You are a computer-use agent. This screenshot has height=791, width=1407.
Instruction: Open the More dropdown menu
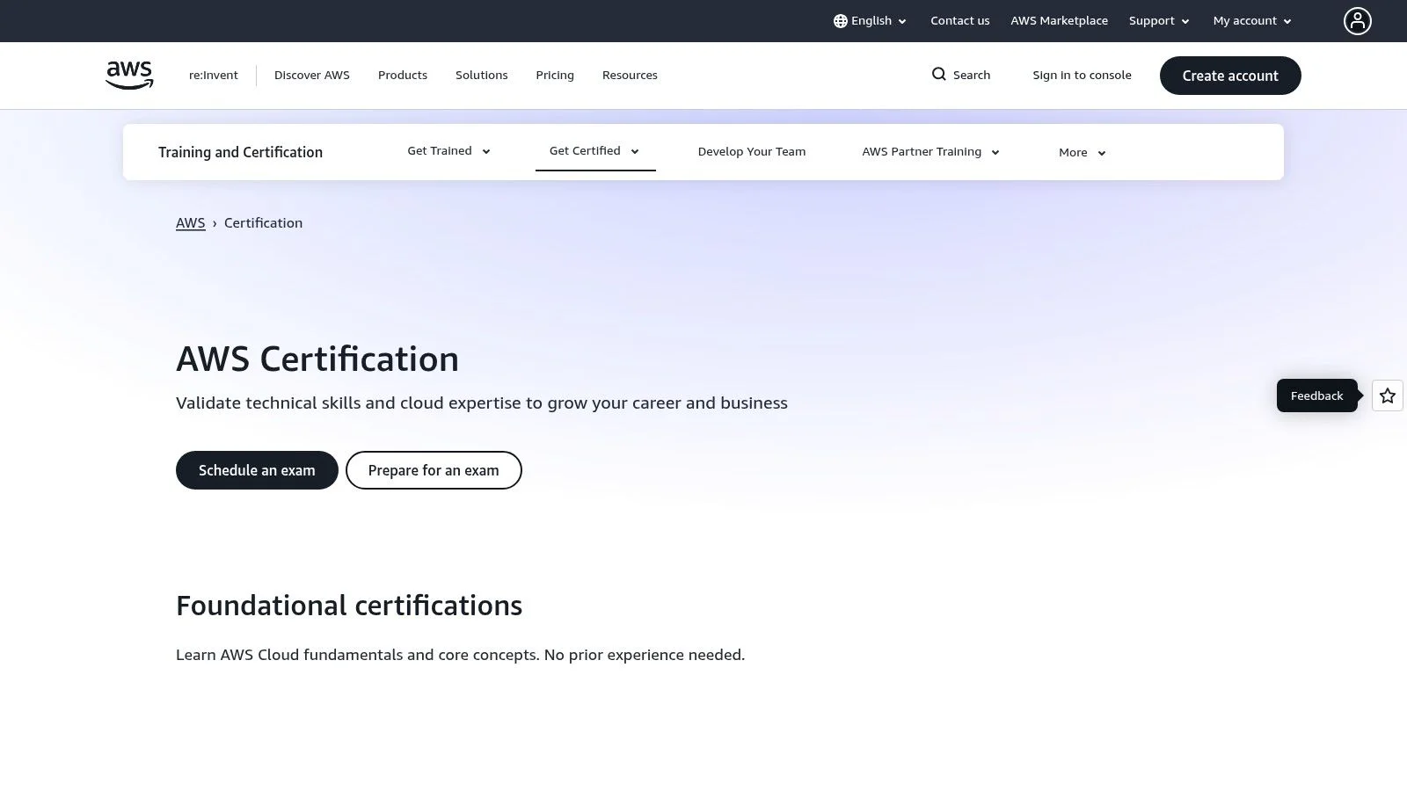click(1082, 153)
